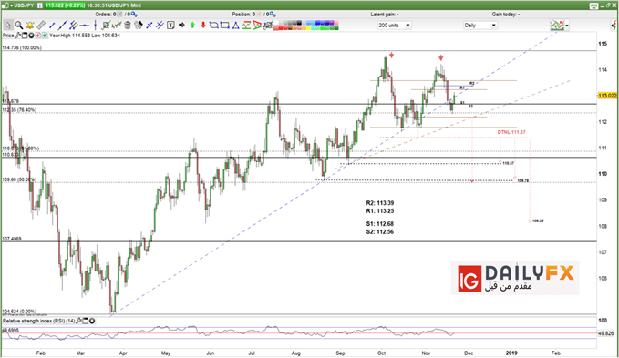
Task: Insert a green up arrow marker
Action: pos(192,26)
